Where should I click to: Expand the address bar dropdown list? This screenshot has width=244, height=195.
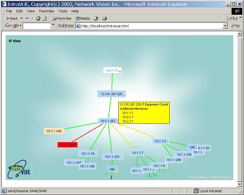[x=225, y=26]
